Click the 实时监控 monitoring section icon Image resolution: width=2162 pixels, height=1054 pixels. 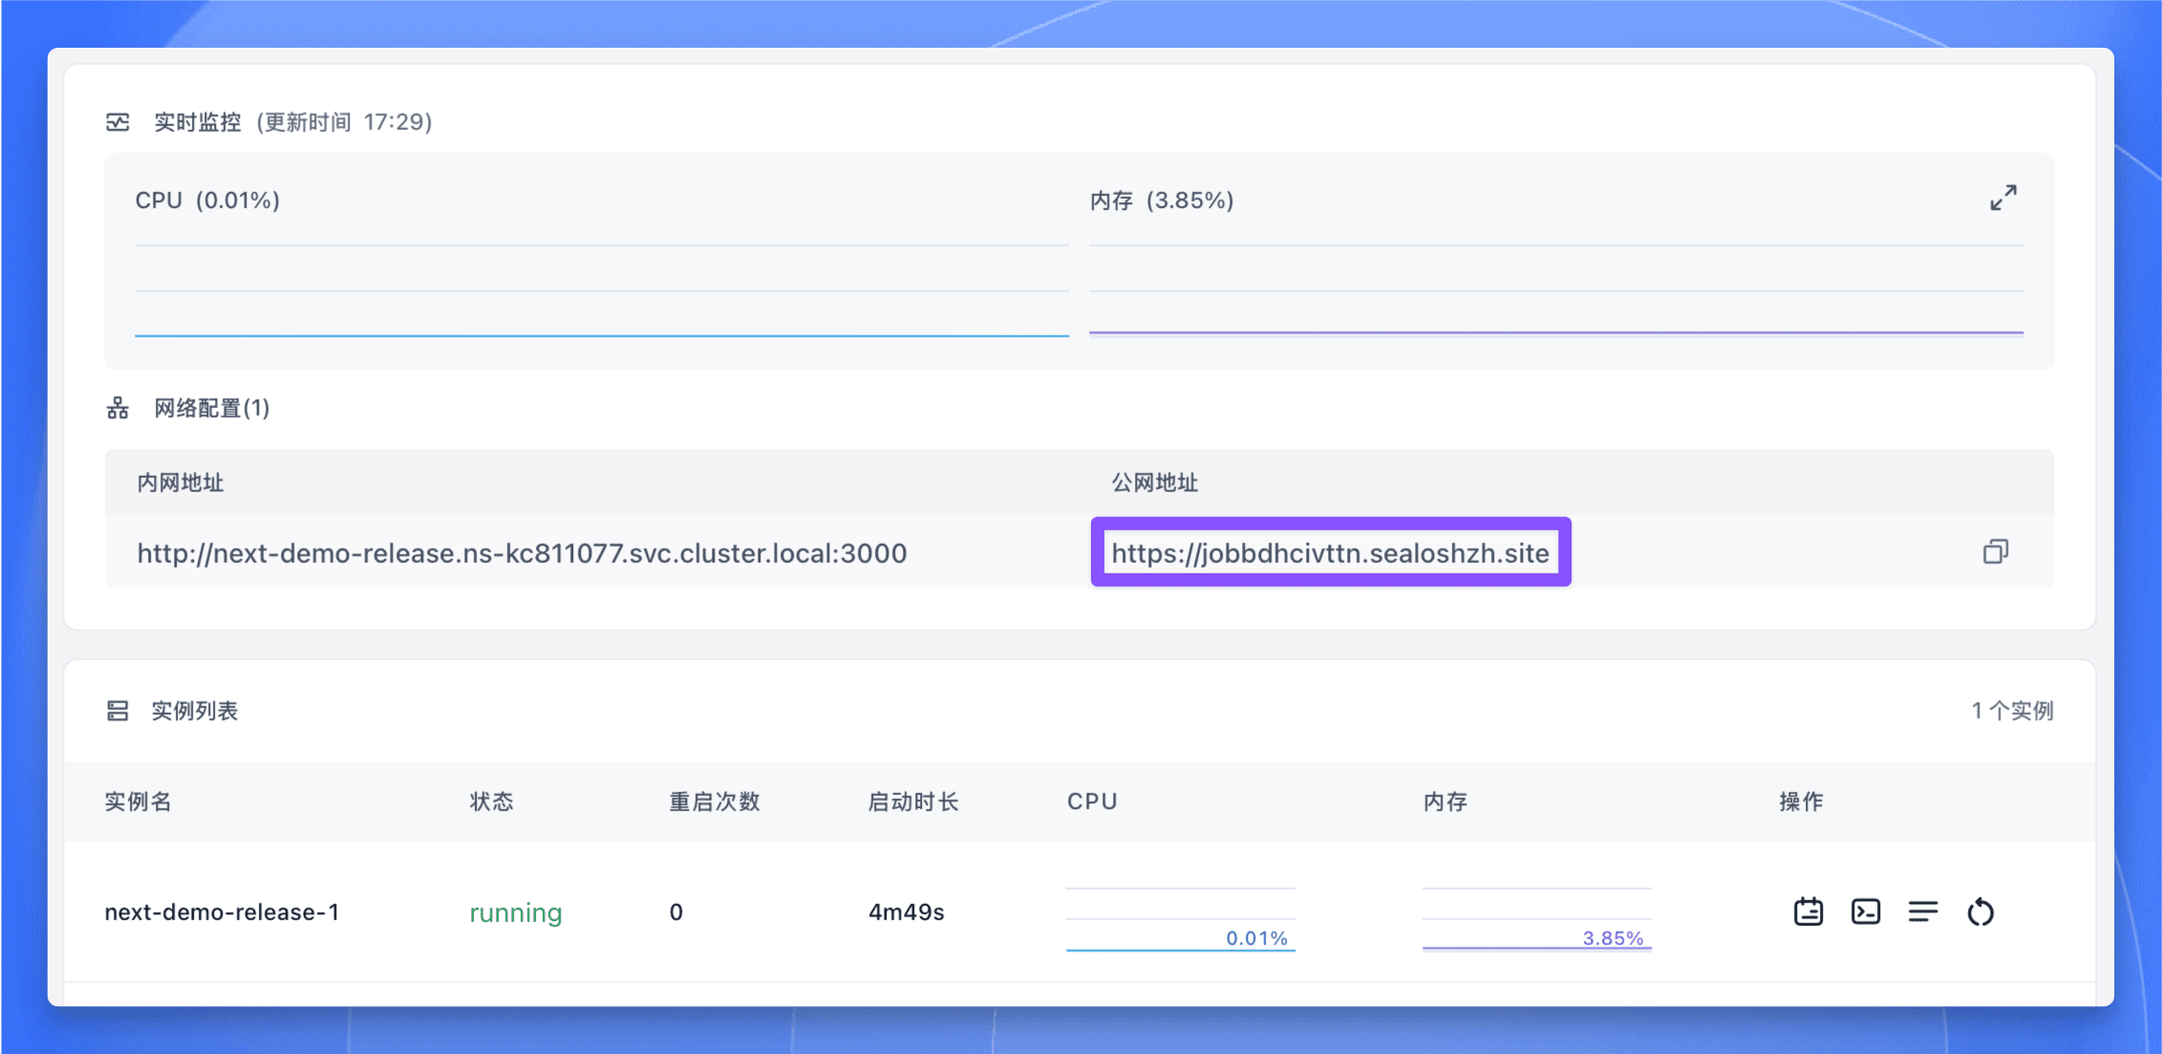pos(118,121)
